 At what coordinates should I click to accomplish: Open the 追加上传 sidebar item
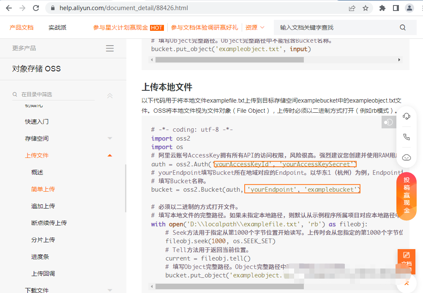(43, 206)
